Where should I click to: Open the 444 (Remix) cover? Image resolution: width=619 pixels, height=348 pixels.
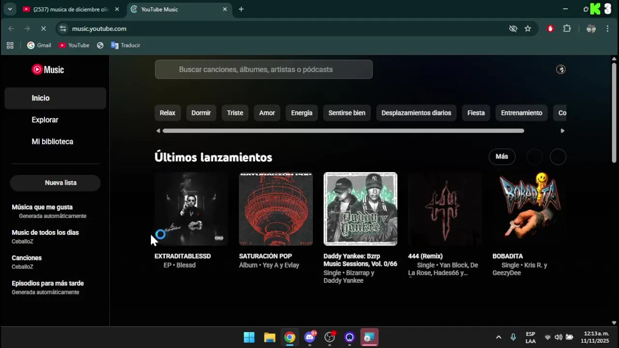[x=445, y=209]
